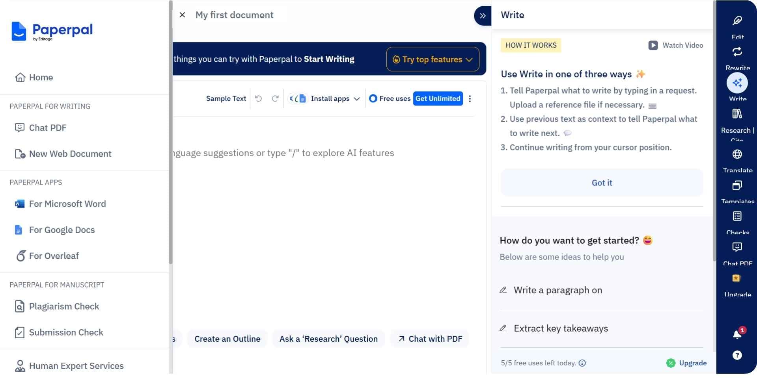The height and width of the screenshot is (378, 757).
Task: Click the redo arrow icon
Action: point(275,98)
